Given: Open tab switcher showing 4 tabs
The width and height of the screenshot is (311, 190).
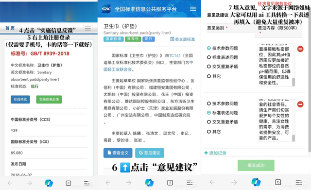Looking at the screenshot, I should point(170,182).
